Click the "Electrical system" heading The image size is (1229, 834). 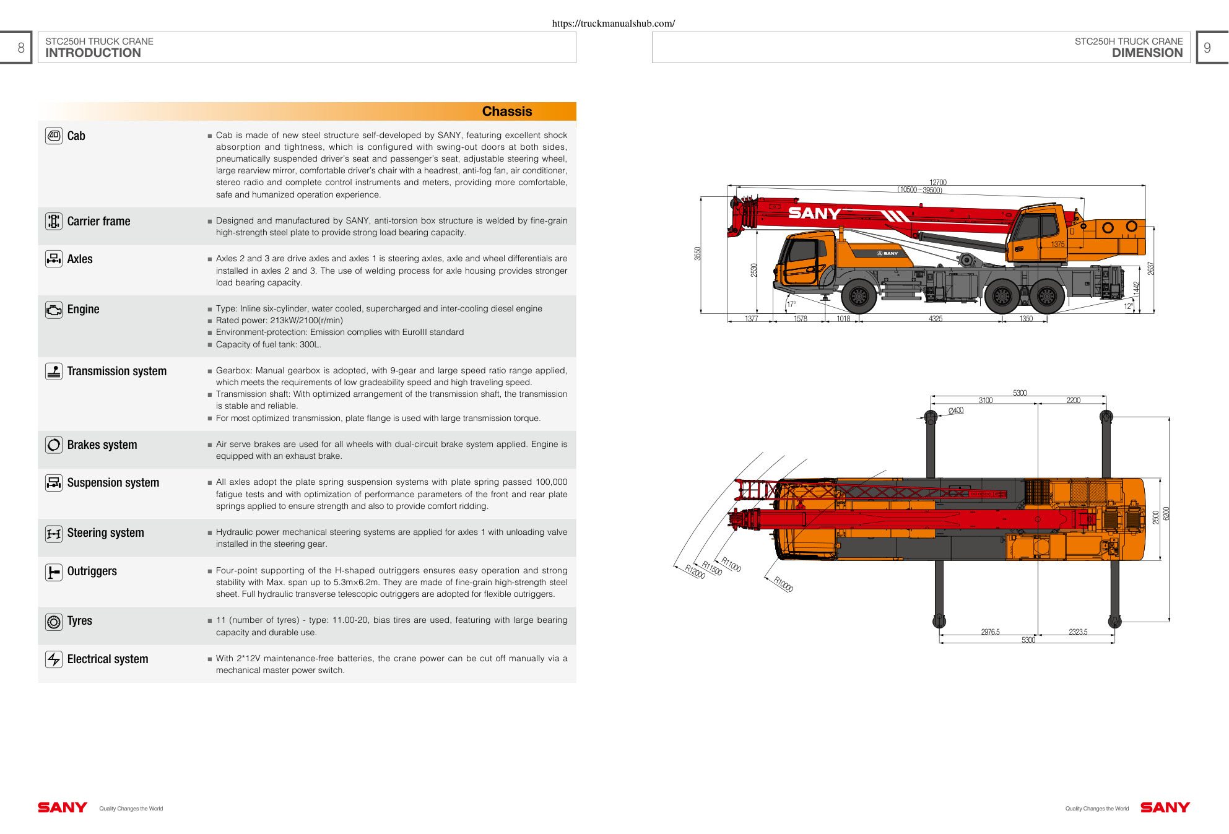click(108, 659)
